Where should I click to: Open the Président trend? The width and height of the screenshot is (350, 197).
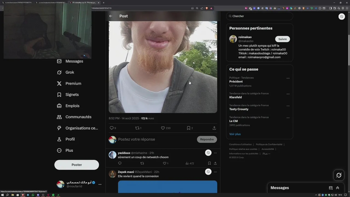pos(236,82)
